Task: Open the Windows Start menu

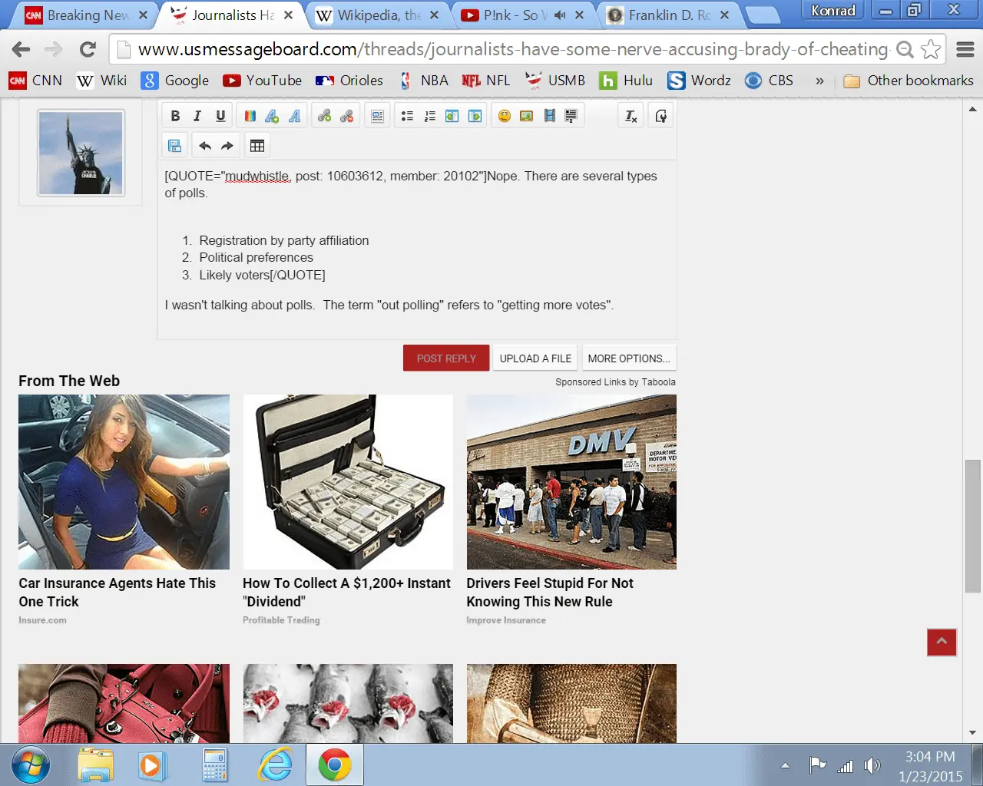Action: tap(31, 765)
